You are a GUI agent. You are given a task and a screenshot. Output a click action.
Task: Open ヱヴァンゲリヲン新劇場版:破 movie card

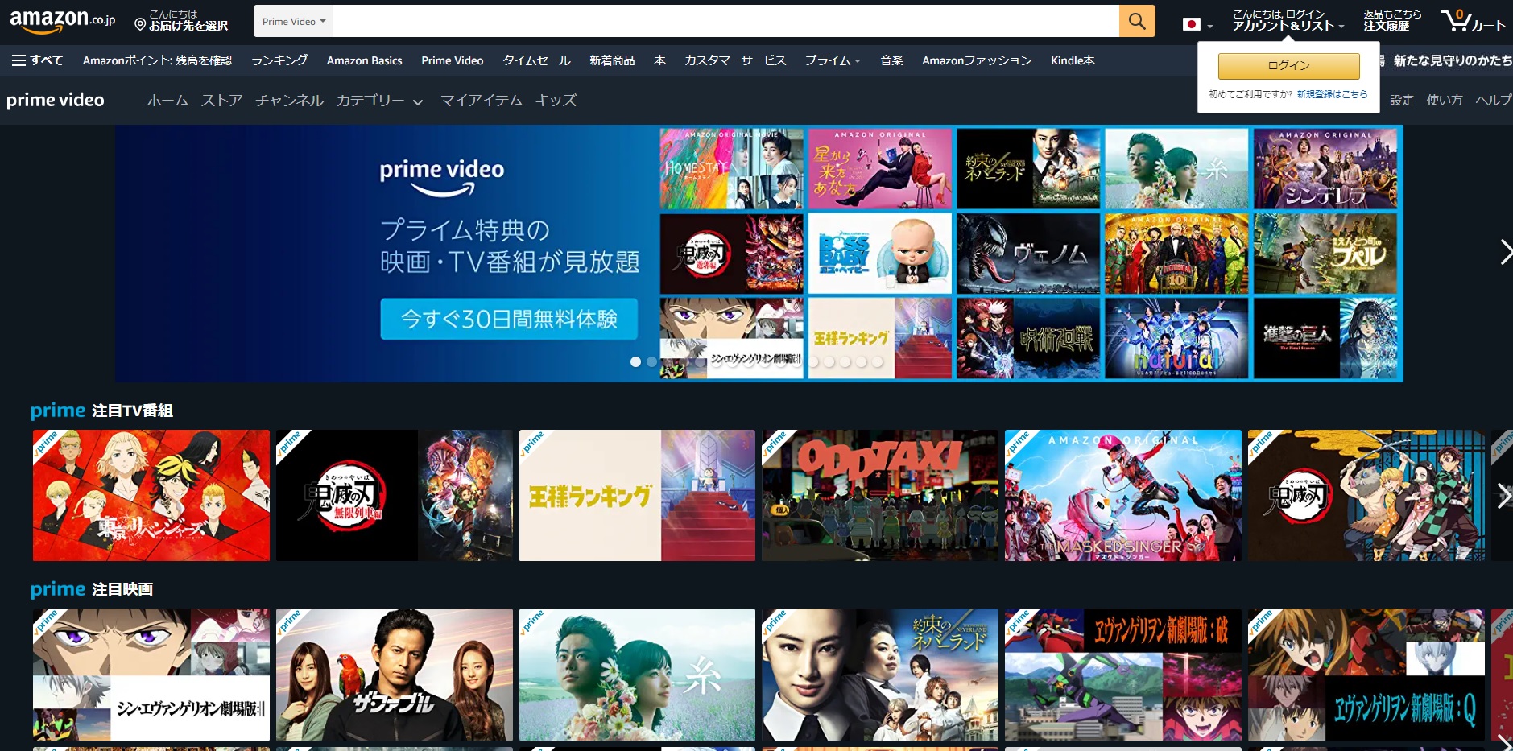pyautogui.click(x=1123, y=675)
